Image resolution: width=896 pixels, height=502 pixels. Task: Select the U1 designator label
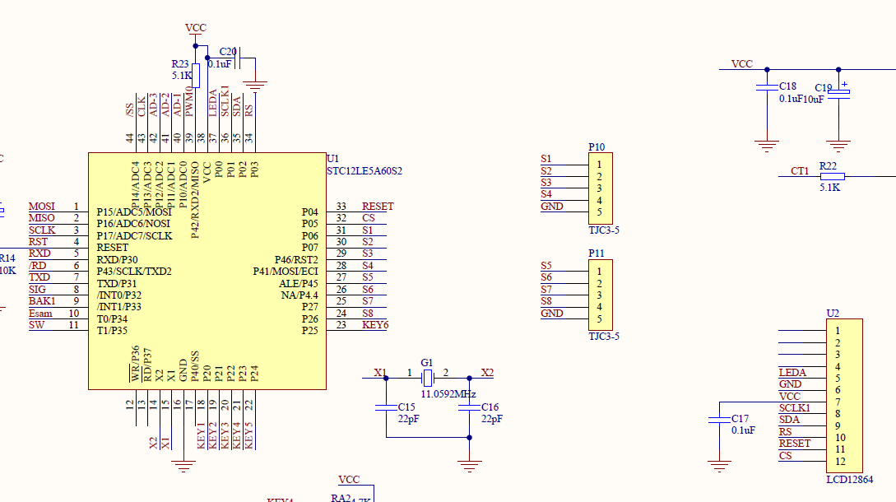[x=333, y=158]
